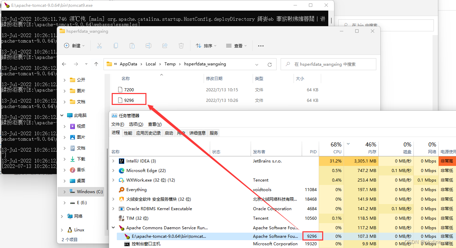456x248 pixels.
Task: Go forward with Explorer forward arrow
Action: point(76,64)
